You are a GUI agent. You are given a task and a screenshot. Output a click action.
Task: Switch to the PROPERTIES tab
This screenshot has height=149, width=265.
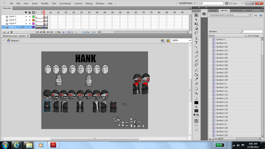point(236,10)
